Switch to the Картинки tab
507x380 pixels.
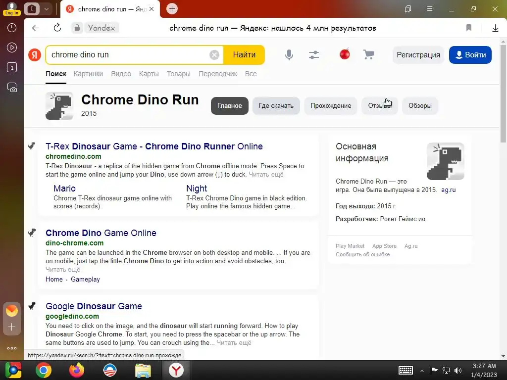coord(88,74)
